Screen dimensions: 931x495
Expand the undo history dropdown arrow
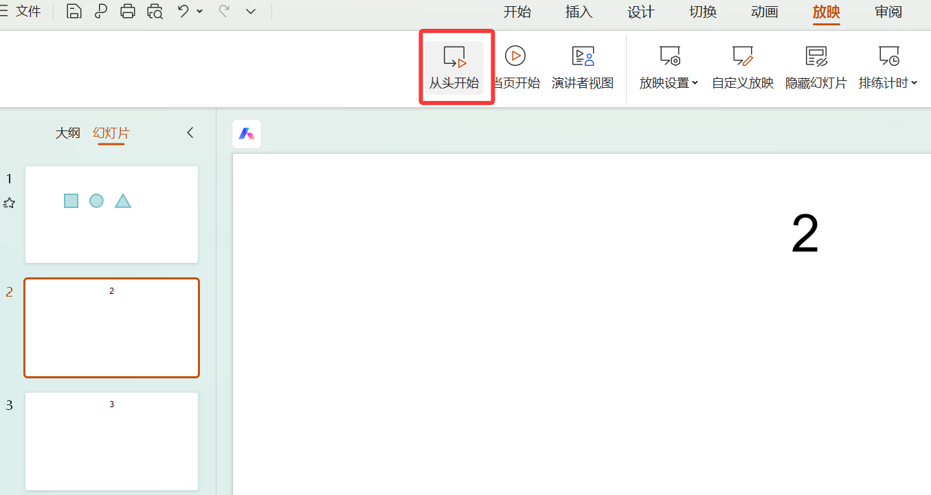(200, 12)
